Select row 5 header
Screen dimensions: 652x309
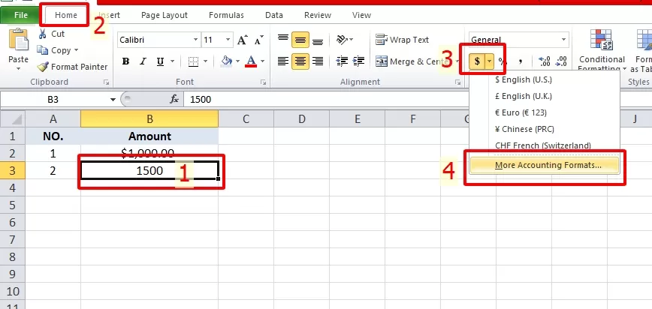(13, 205)
